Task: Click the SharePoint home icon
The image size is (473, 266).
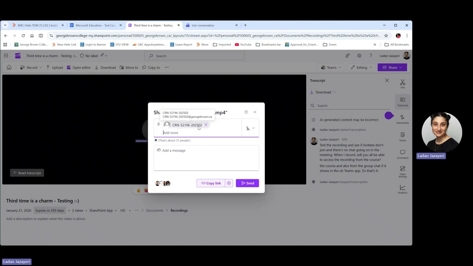Action: pos(9,67)
